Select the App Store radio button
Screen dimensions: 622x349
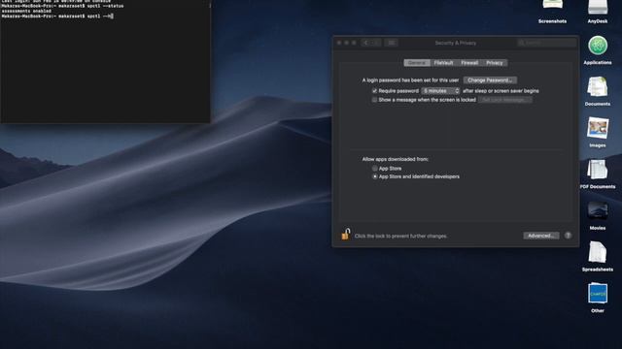[374, 168]
